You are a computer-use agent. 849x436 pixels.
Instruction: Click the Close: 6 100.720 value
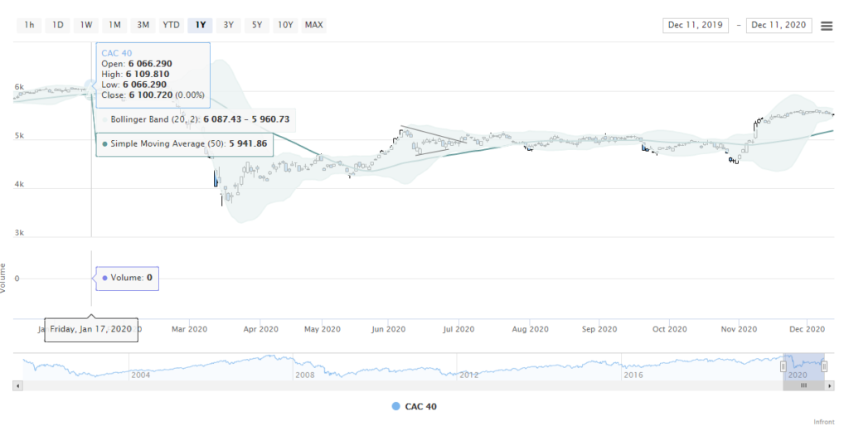[151, 94]
